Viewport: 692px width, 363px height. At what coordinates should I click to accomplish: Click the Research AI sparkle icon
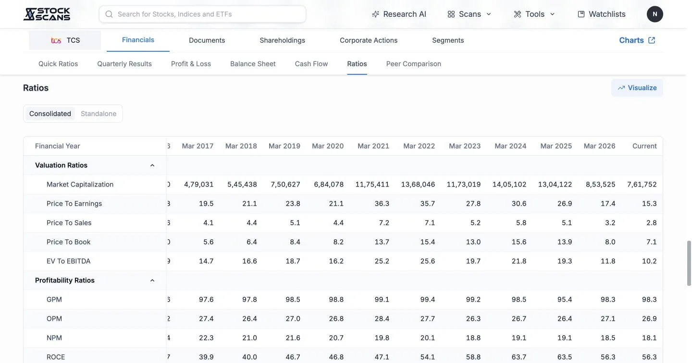[376, 14]
